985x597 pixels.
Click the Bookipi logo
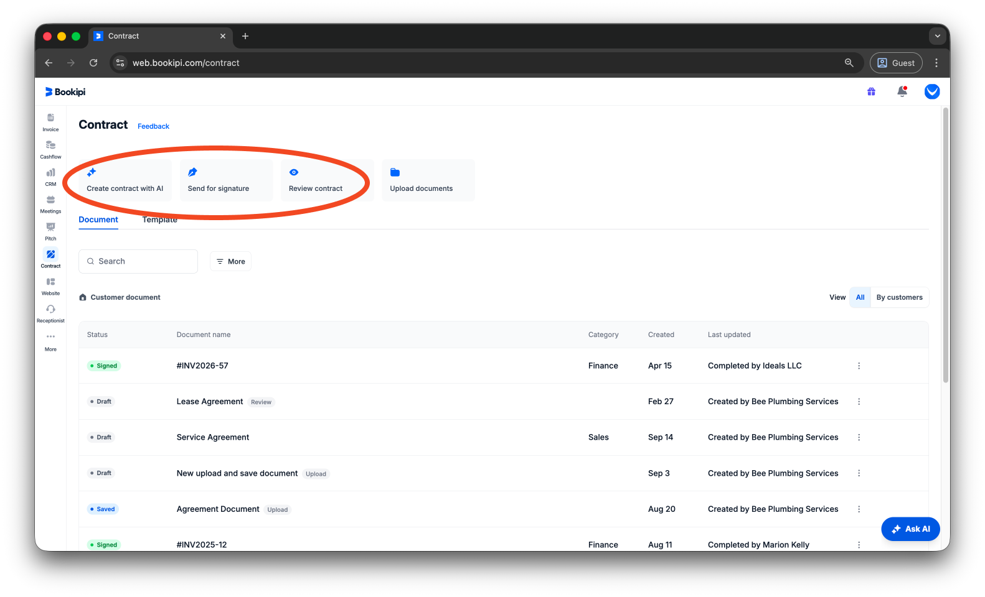65,92
